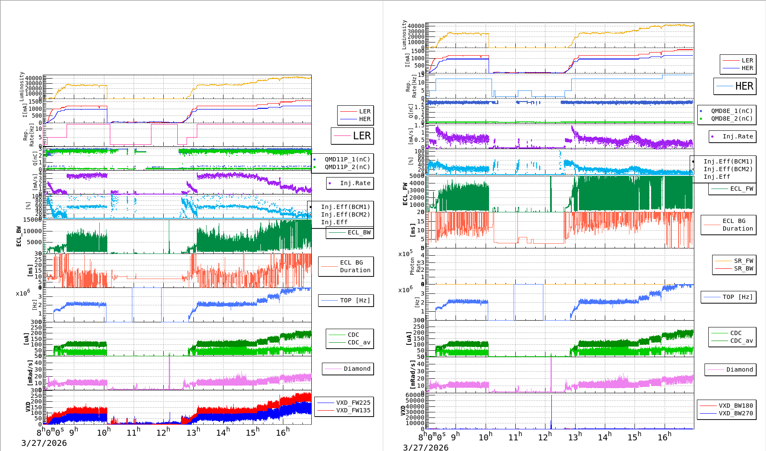766x451 pixels.
Task: Click the QMD11P_2(nC) green legend marker
Action: coord(314,167)
